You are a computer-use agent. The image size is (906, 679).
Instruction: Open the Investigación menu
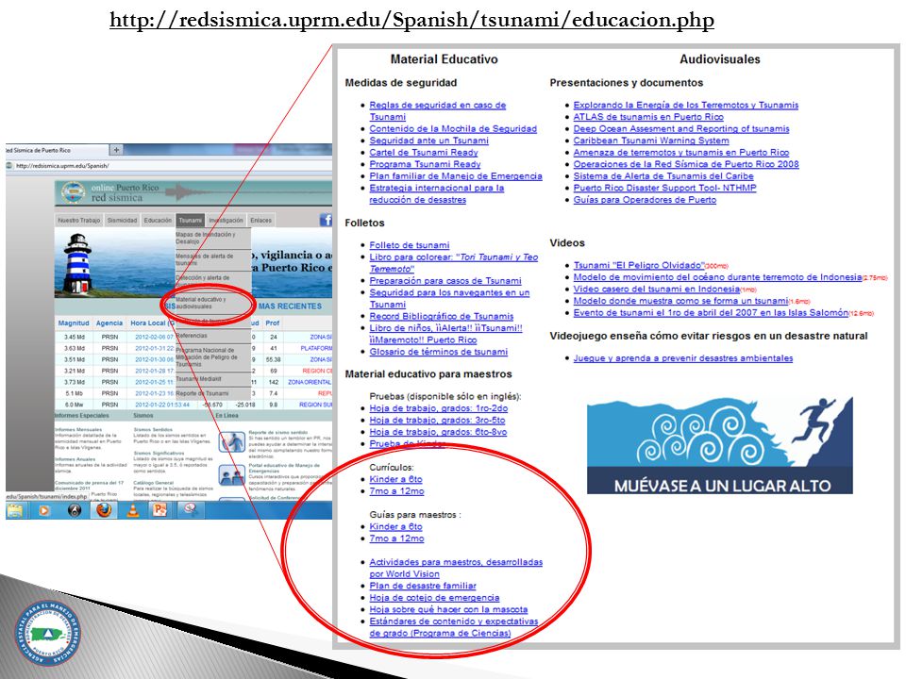[226, 220]
